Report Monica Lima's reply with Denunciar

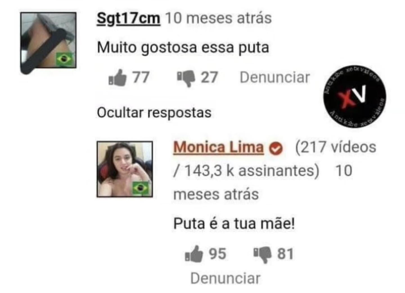[x=225, y=278]
